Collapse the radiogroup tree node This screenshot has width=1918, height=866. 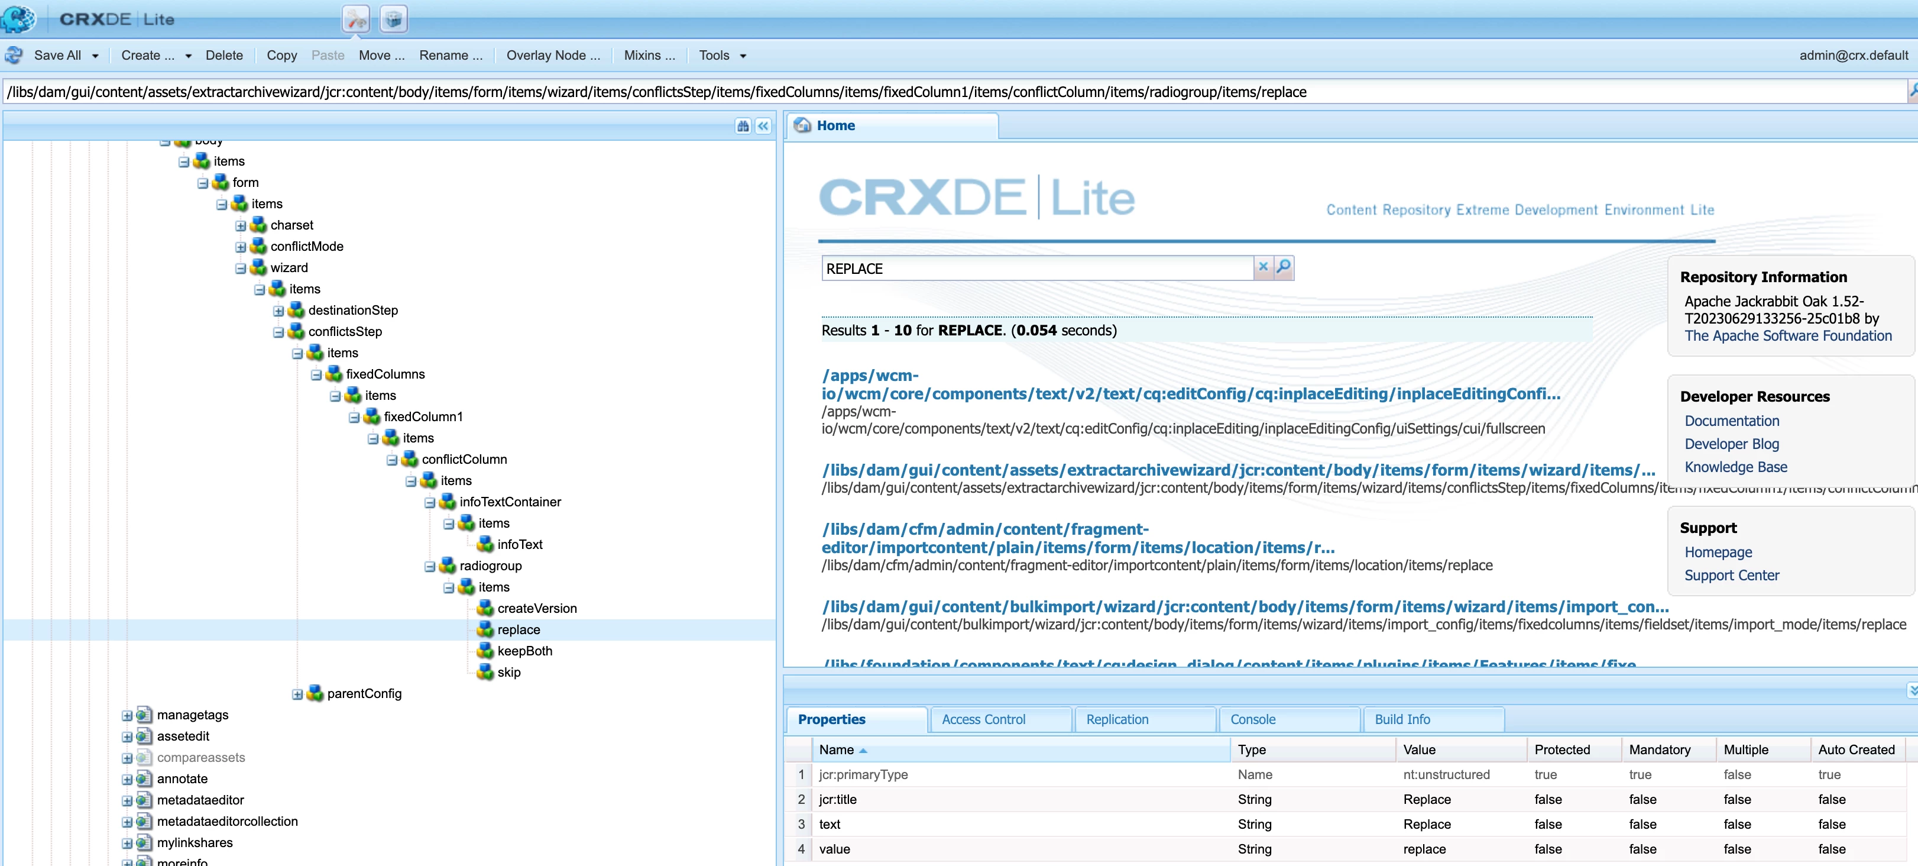430,567
